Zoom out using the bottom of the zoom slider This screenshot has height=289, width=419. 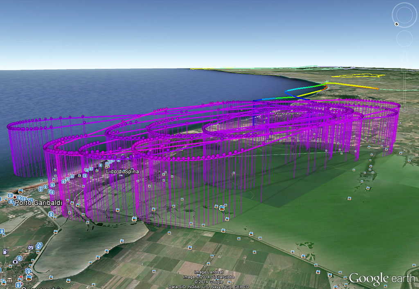click(x=404, y=110)
